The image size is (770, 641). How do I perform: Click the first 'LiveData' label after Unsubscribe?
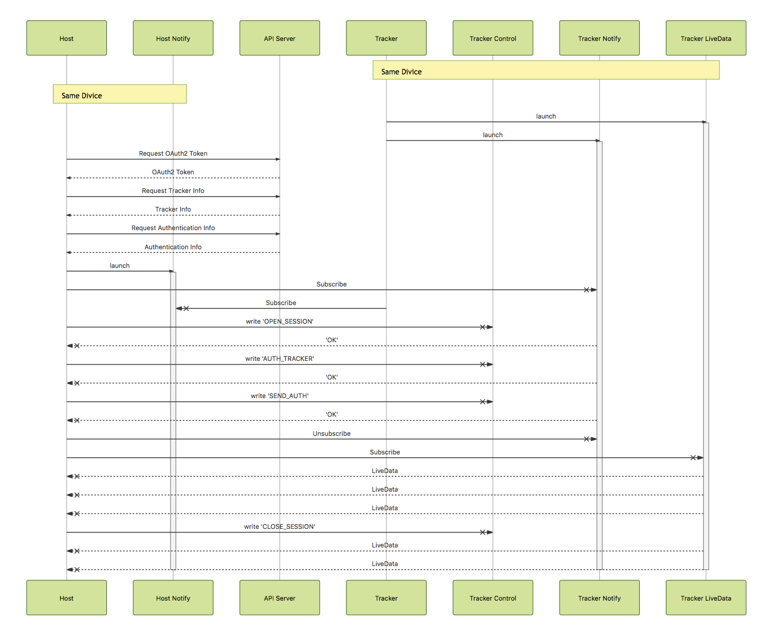click(385, 471)
